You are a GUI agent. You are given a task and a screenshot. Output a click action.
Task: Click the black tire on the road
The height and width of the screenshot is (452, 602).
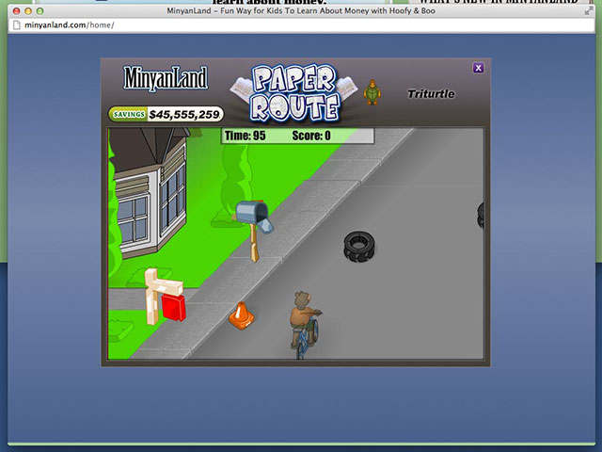point(360,246)
